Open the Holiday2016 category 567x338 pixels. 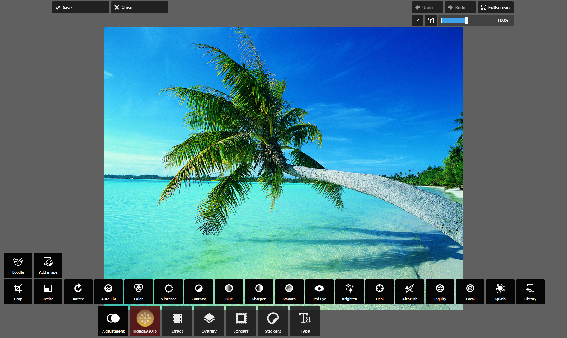[145, 321]
